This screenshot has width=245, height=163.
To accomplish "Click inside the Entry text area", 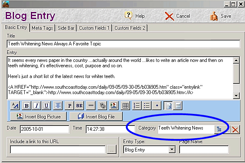I will pos(120,78).
